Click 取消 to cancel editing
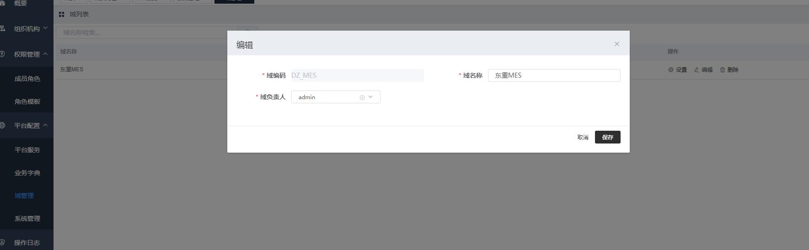Viewport: 809px width, 250px height. click(x=583, y=138)
